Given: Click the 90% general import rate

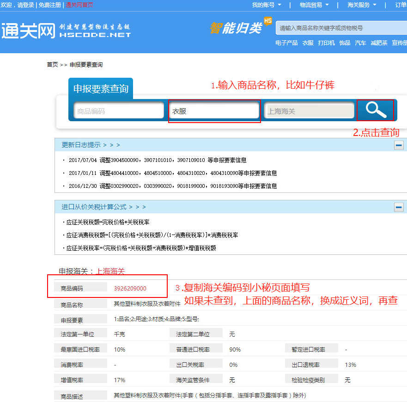Looking at the screenshot, I should point(235,350).
